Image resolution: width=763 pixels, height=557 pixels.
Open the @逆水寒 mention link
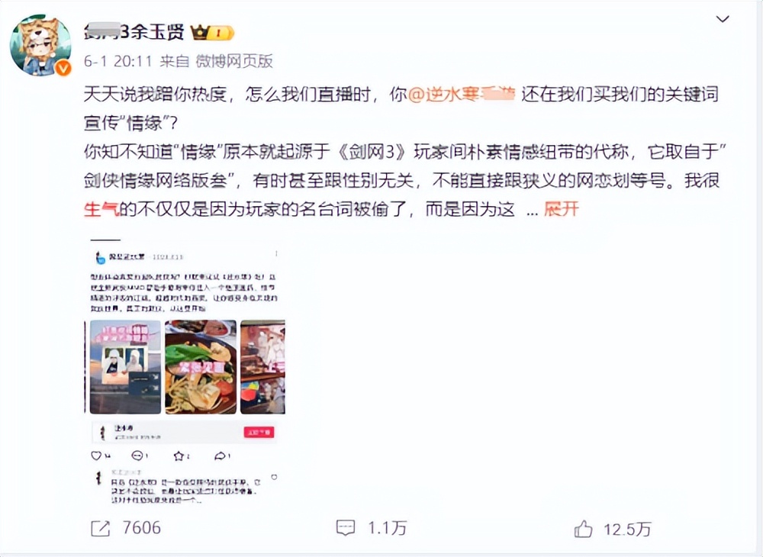460,95
